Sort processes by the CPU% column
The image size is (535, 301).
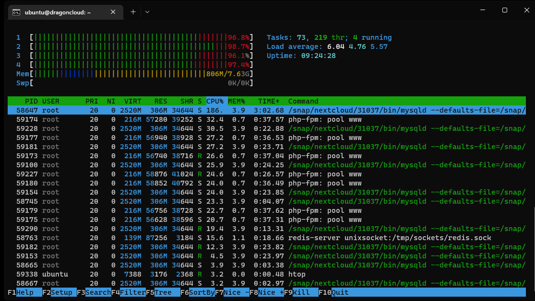214,101
